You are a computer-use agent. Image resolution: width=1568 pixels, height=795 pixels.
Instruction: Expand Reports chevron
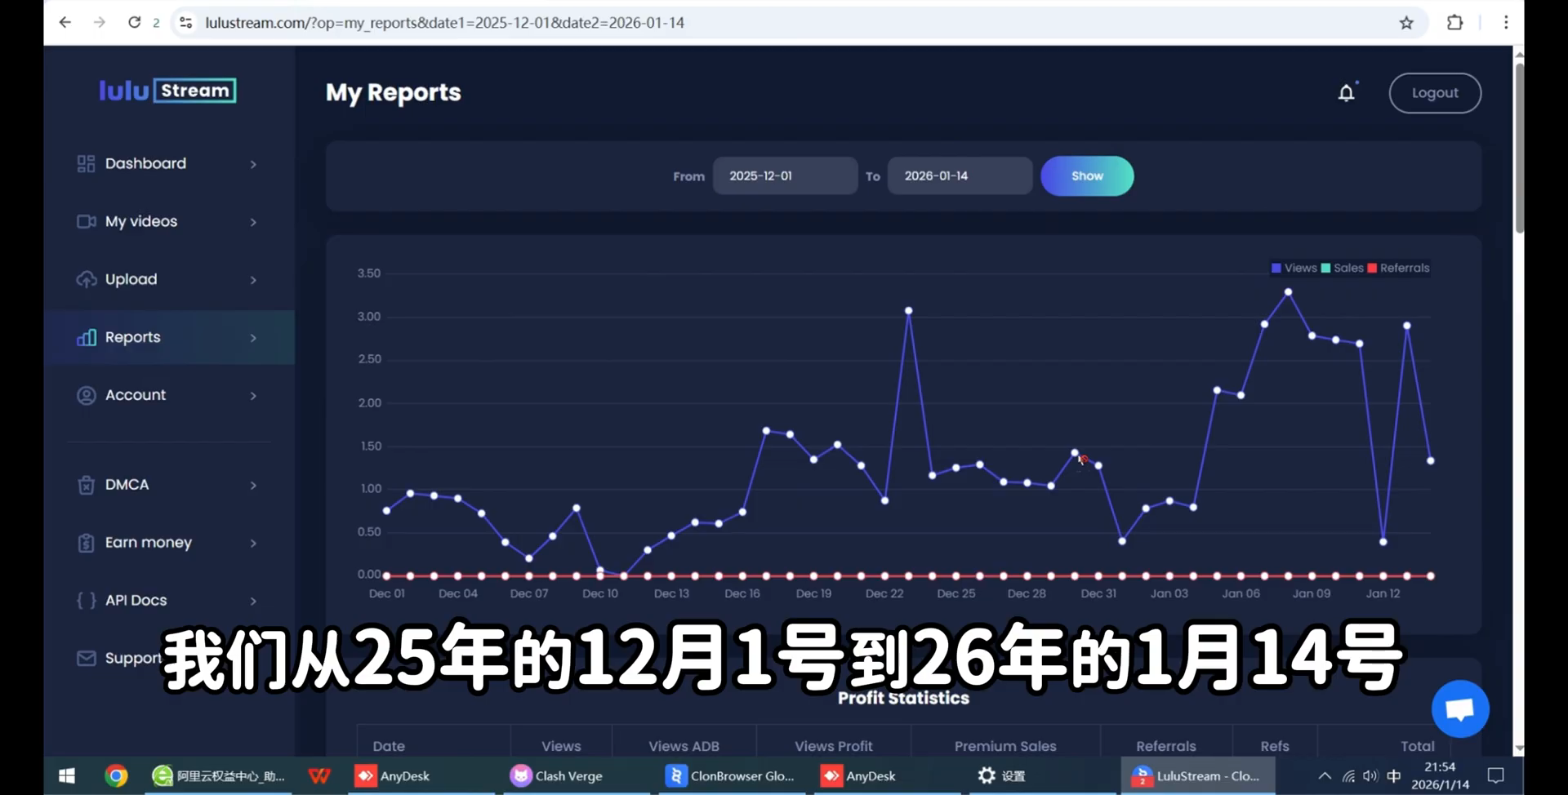pos(253,338)
